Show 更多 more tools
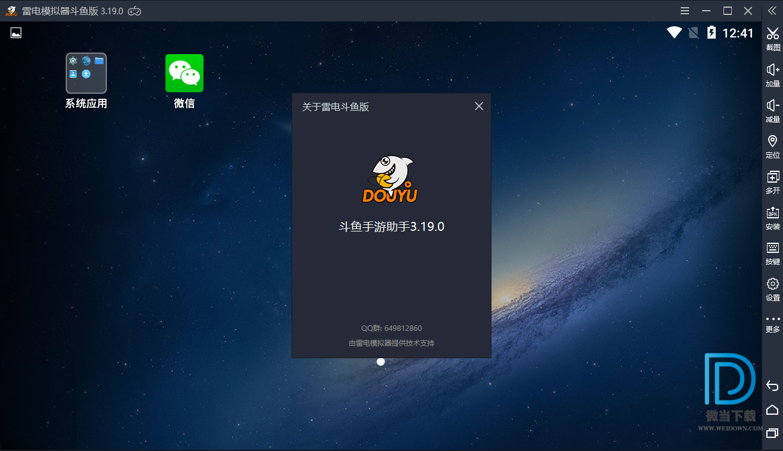This screenshot has width=783, height=451. 772,324
